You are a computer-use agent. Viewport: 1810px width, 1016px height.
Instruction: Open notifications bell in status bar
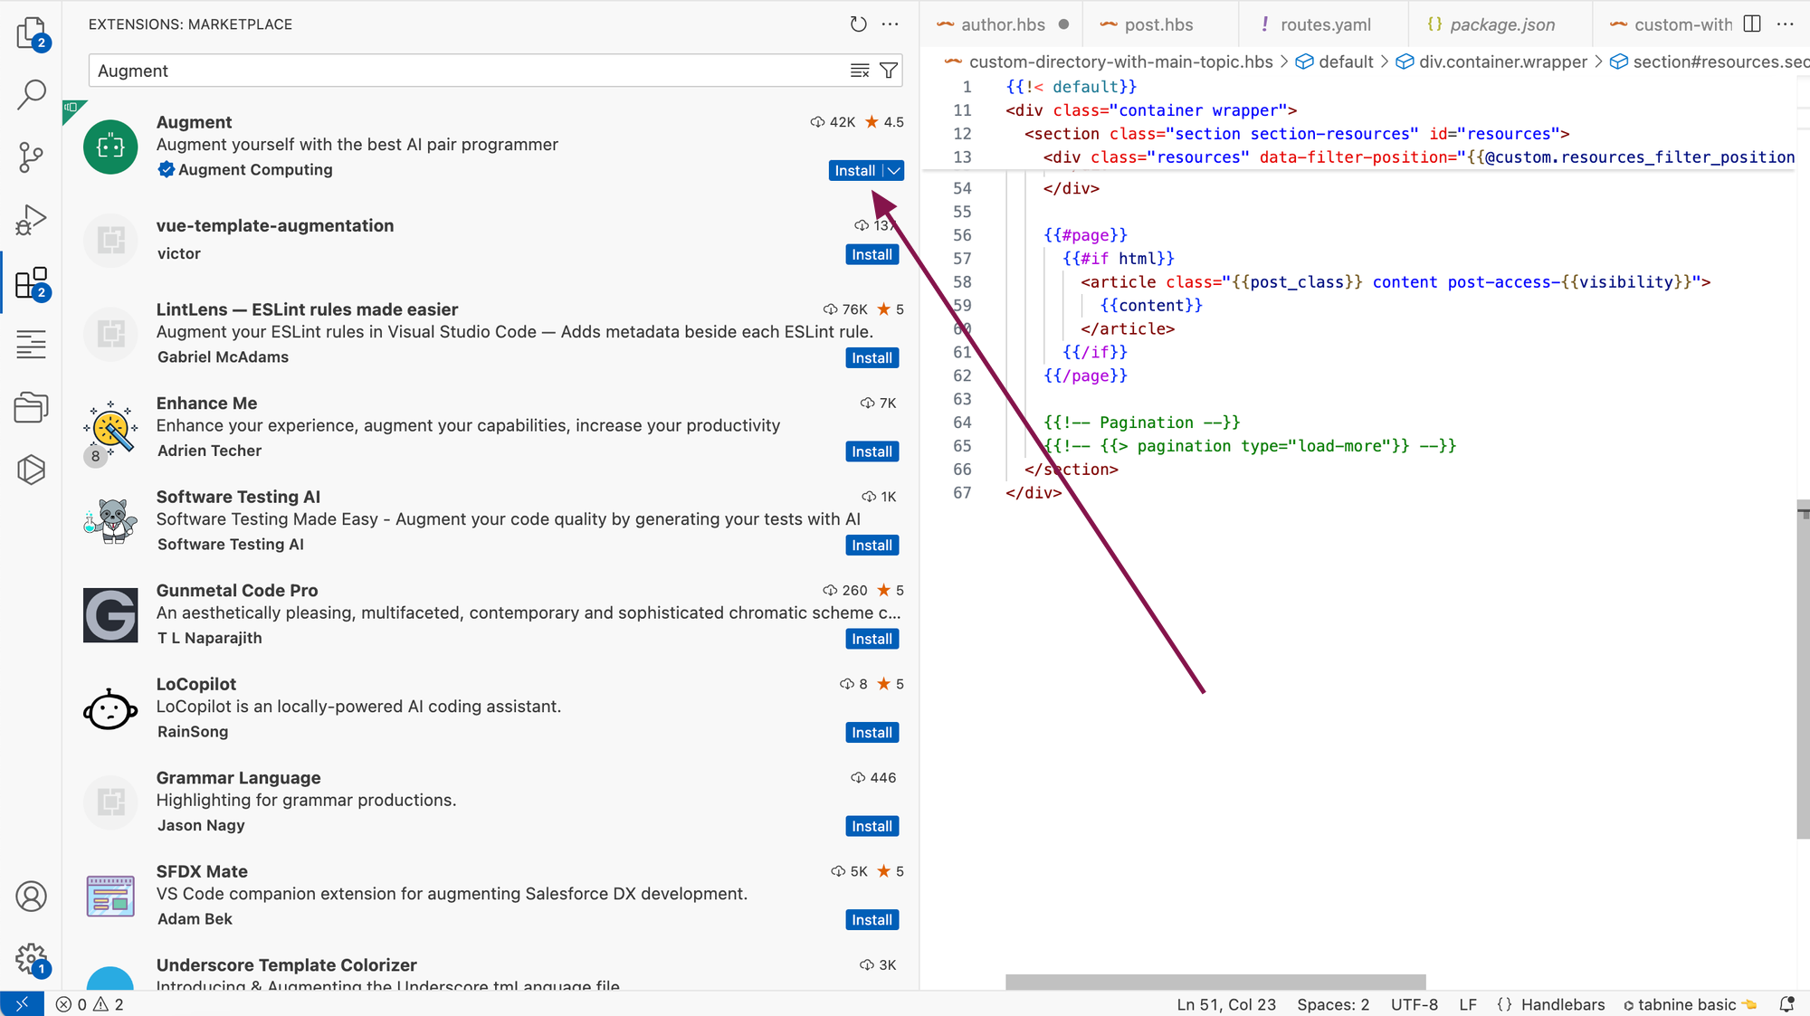(x=1786, y=1004)
